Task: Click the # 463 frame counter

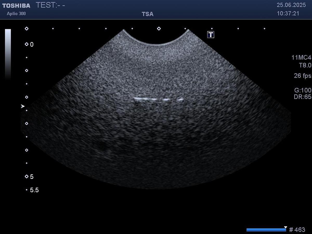Action: pyautogui.click(x=297, y=230)
